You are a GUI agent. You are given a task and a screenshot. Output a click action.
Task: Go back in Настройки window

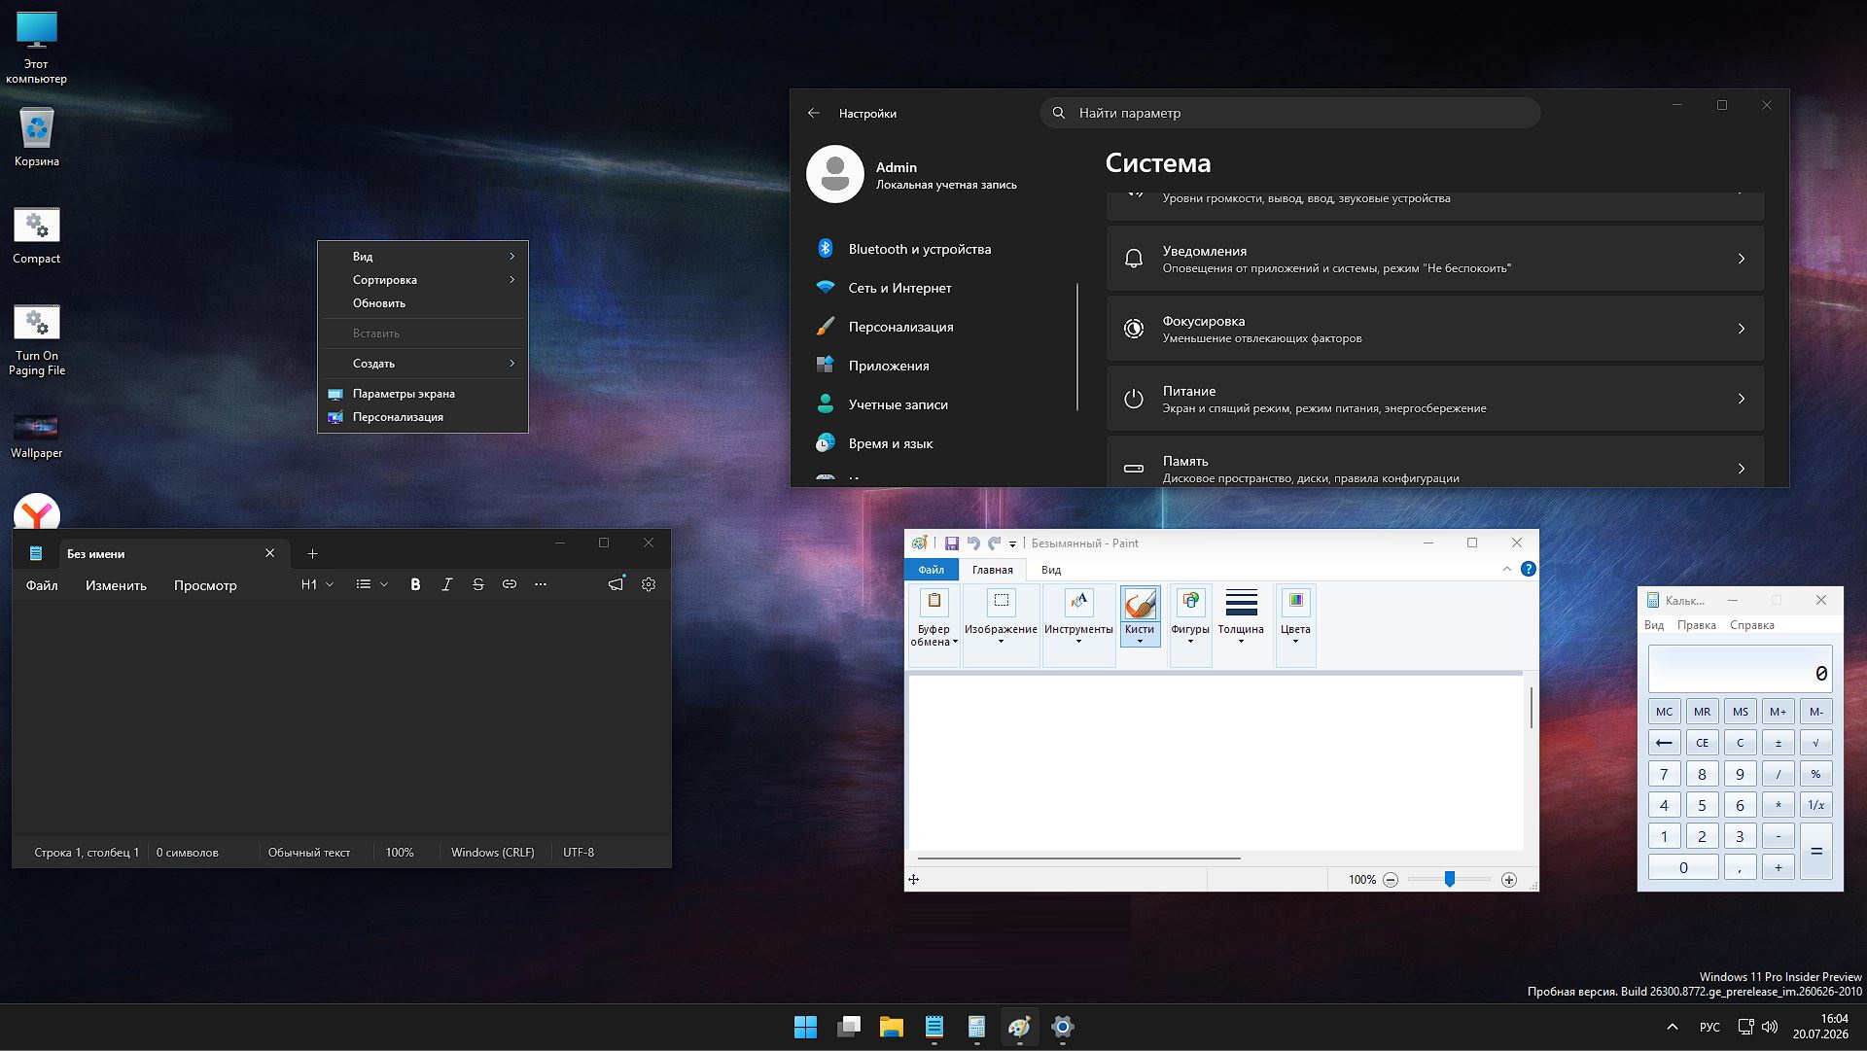pyautogui.click(x=814, y=113)
